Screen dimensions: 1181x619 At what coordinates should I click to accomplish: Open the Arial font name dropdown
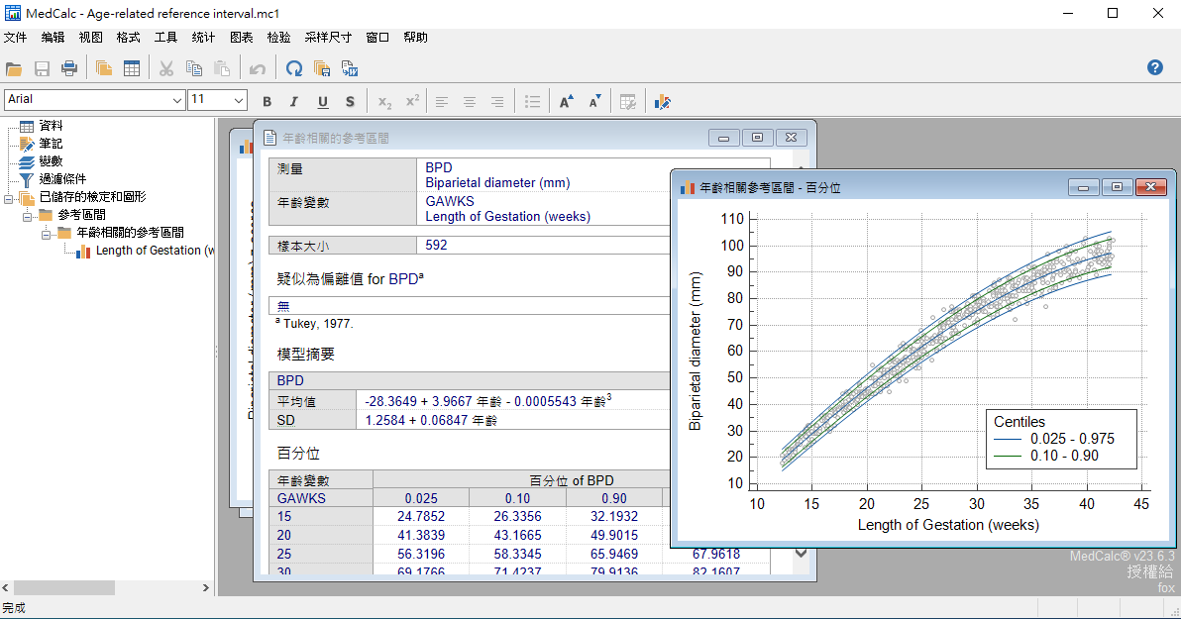click(x=95, y=99)
